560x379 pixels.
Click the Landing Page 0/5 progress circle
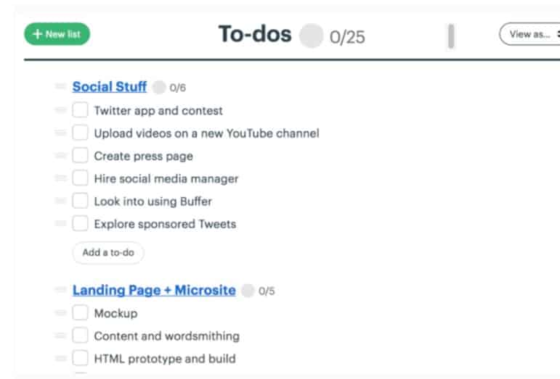[248, 291]
